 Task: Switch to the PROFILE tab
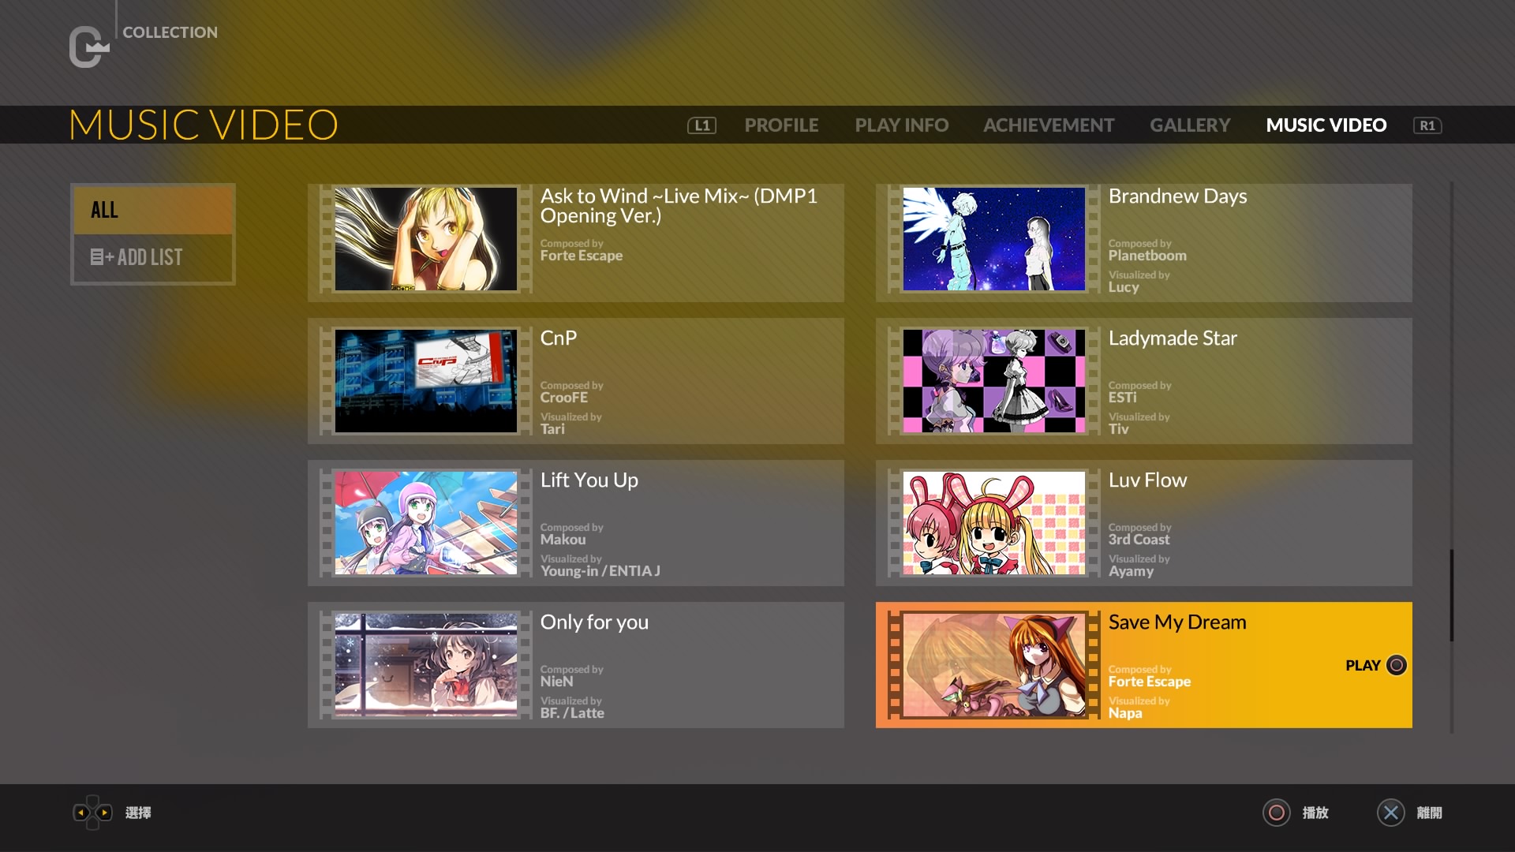click(x=781, y=125)
